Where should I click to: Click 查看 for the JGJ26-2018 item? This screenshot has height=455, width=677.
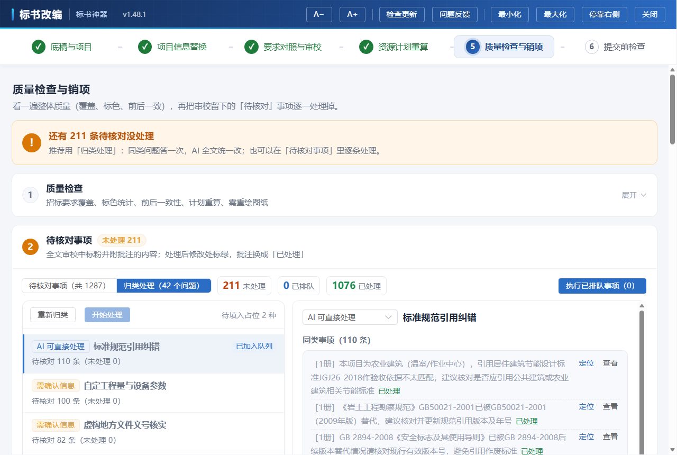[610, 363]
